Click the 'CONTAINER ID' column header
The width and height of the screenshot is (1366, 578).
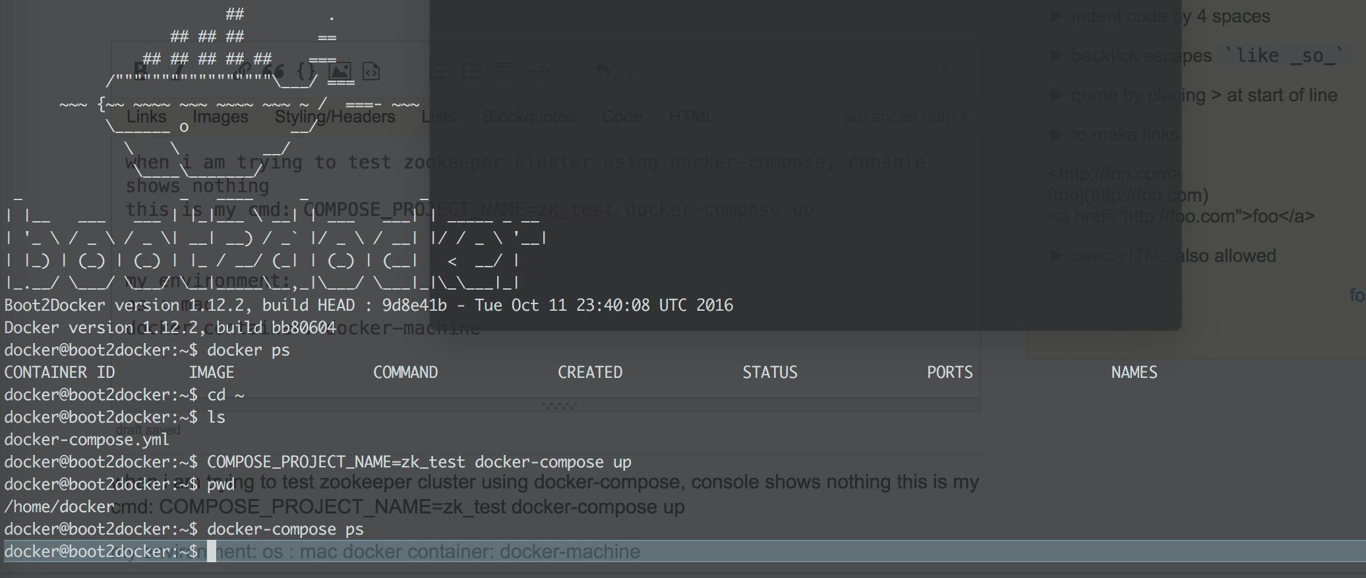point(59,373)
